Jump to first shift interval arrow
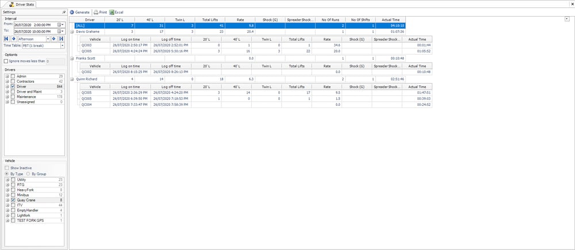Image resolution: width=575 pixels, height=250 pixels. [x=6, y=39]
